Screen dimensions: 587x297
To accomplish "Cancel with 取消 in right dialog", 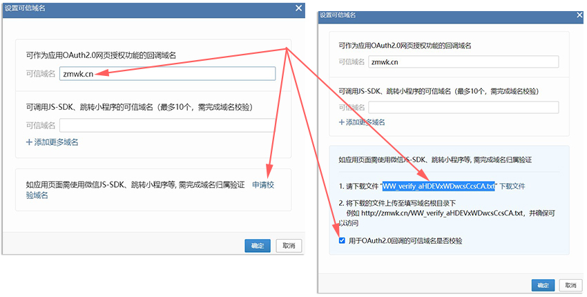I will (570, 285).
